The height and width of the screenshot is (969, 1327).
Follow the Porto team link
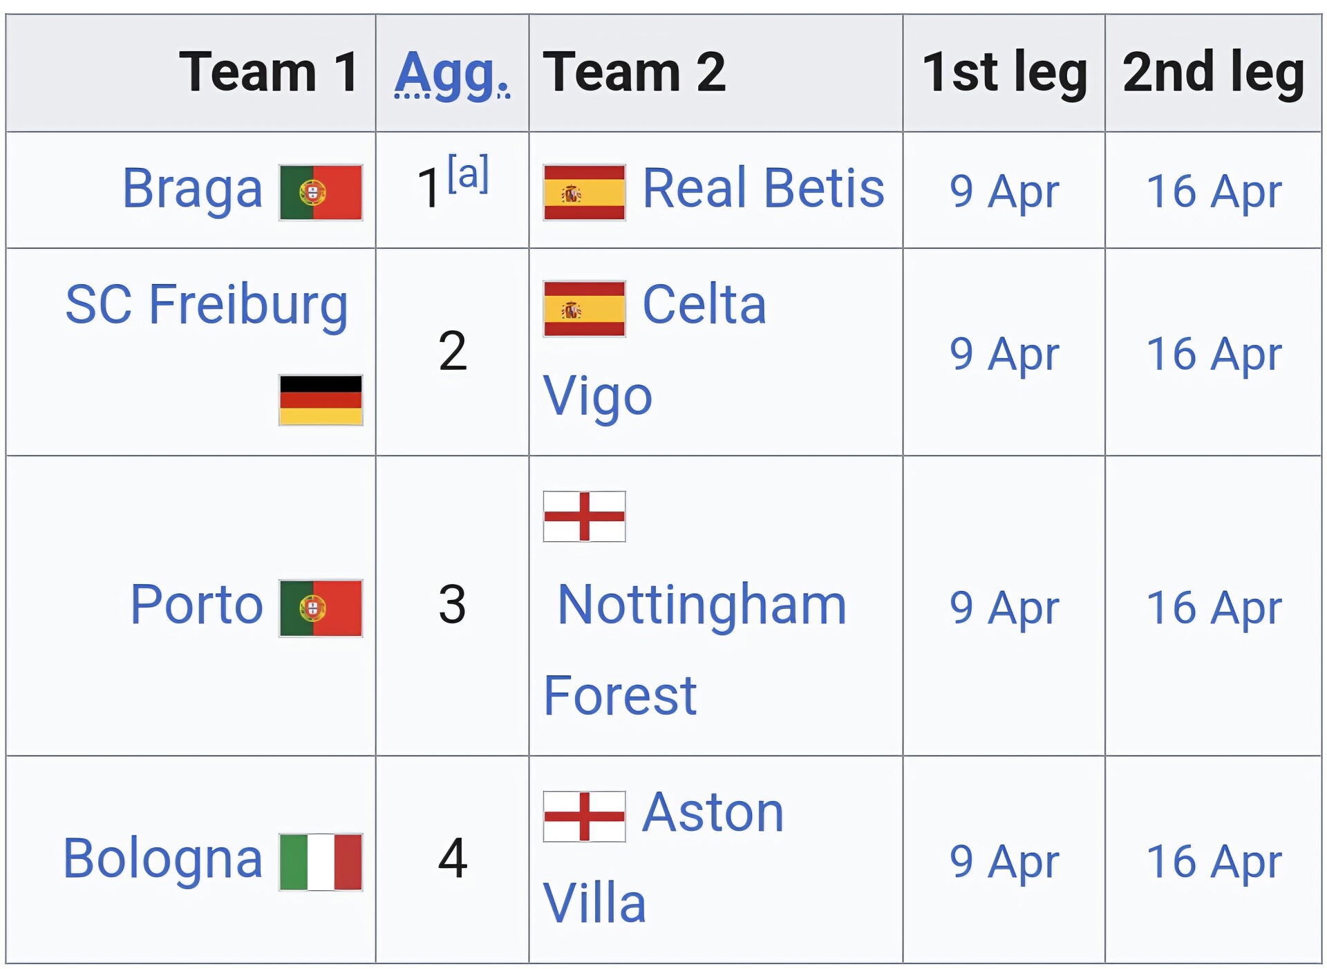(x=197, y=605)
